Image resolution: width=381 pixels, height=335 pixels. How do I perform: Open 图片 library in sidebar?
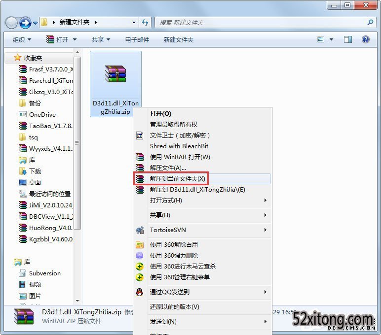[x=30, y=296]
